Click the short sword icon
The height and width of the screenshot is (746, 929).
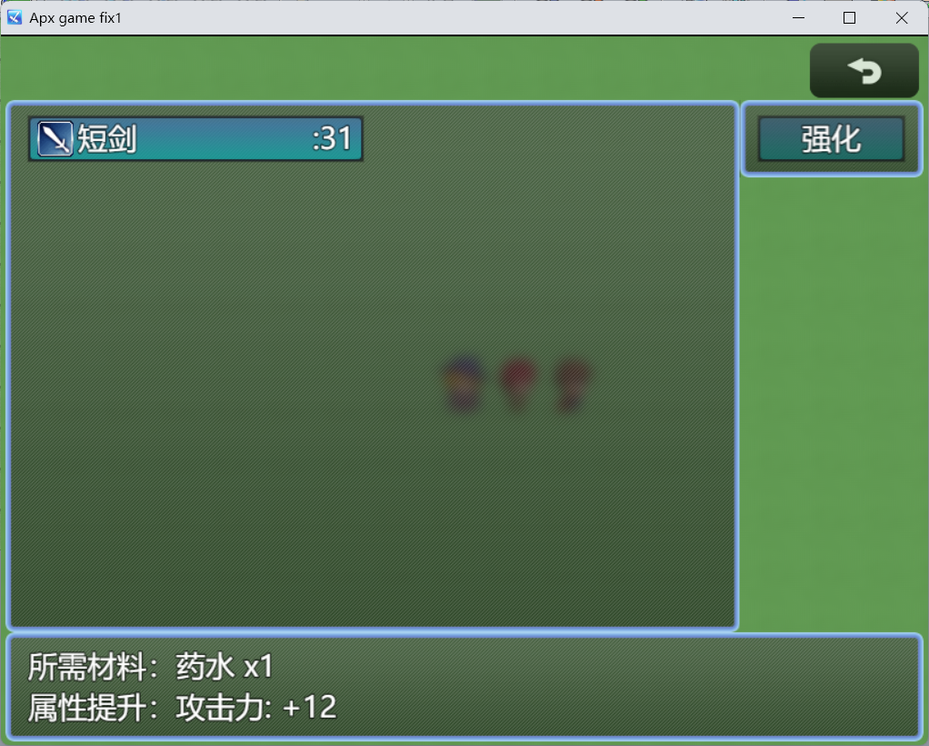[x=55, y=139]
